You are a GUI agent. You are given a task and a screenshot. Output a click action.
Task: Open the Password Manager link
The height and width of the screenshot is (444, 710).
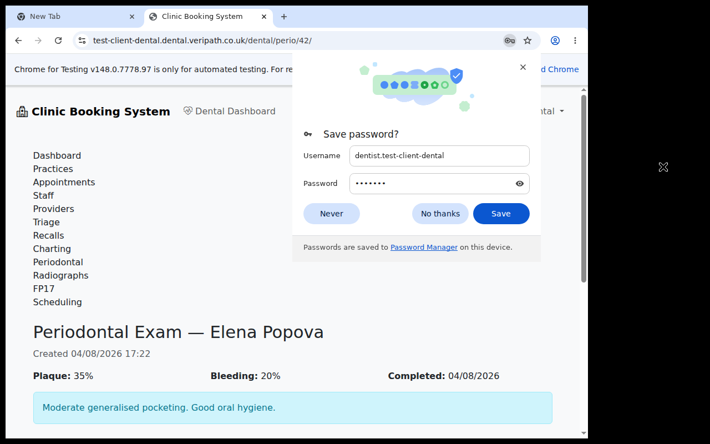424,248
